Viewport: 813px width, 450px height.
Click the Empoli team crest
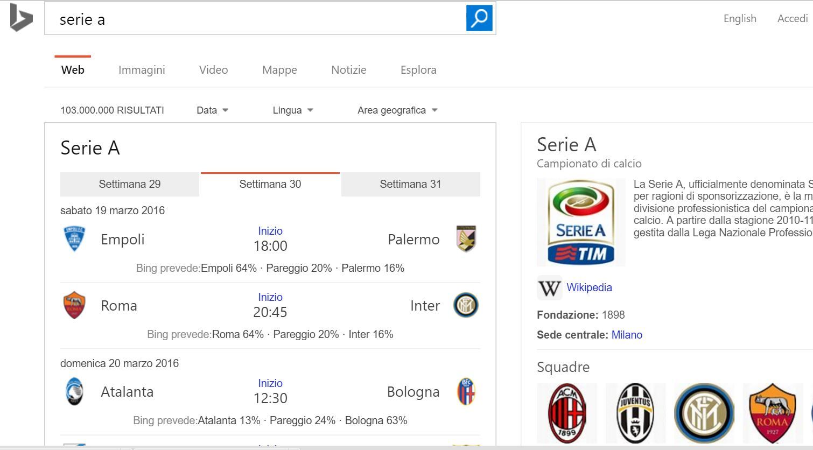[x=74, y=239]
